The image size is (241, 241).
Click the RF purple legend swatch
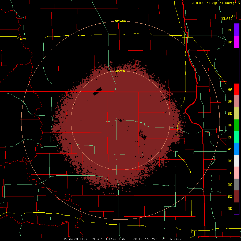236,30
